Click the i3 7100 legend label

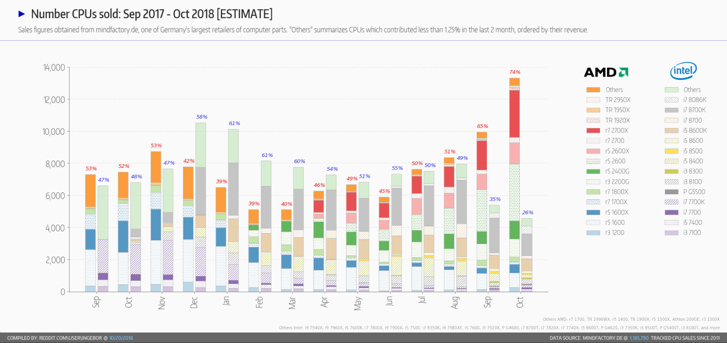pos(692,233)
